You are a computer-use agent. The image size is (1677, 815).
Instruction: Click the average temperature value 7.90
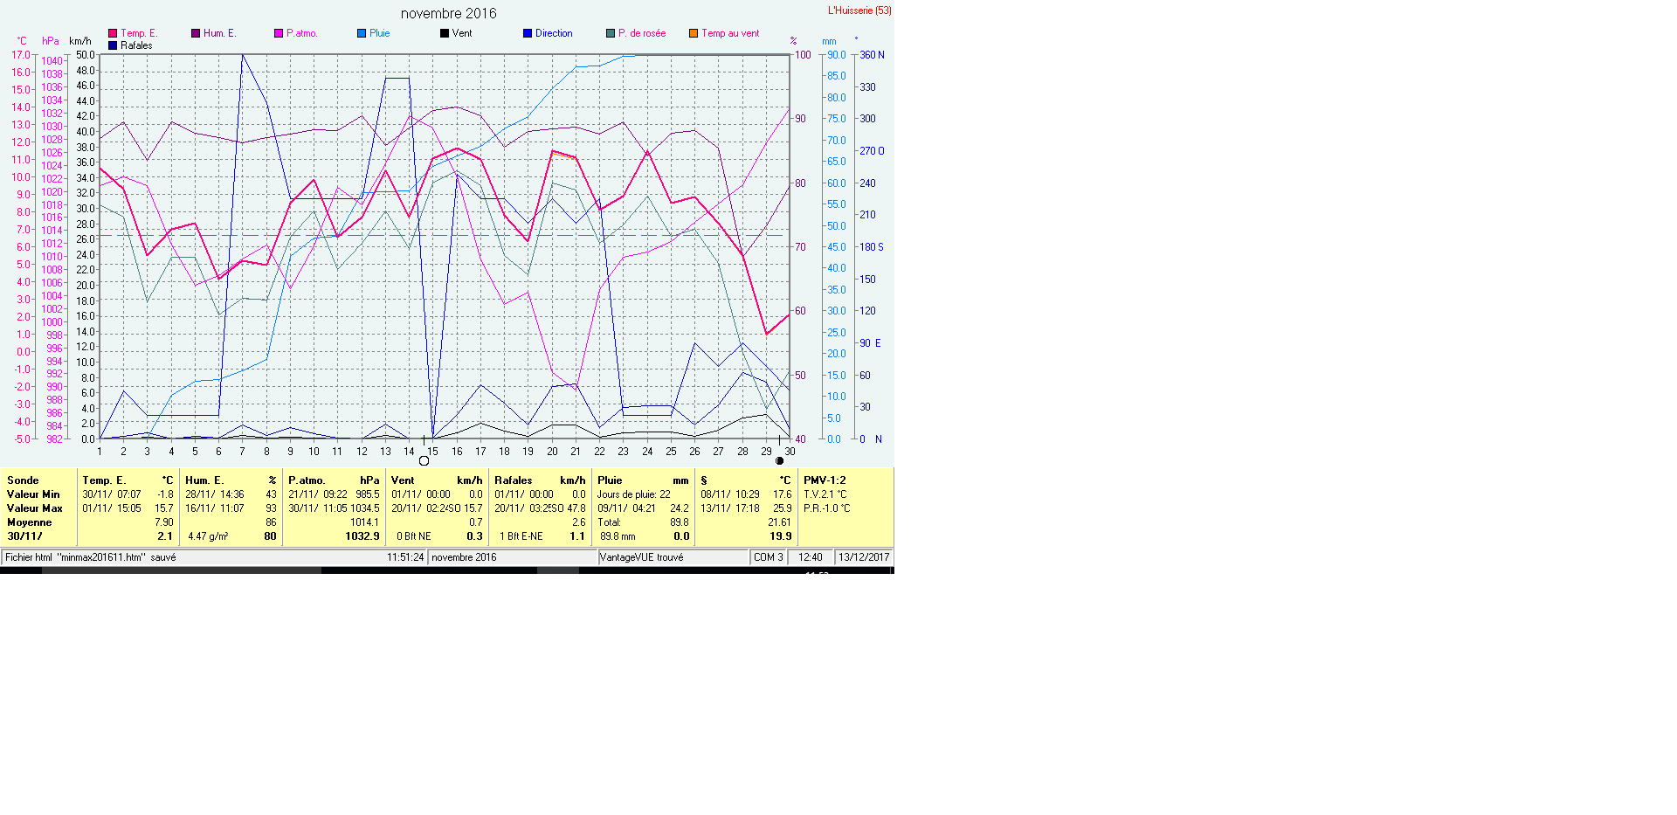click(164, 522)
